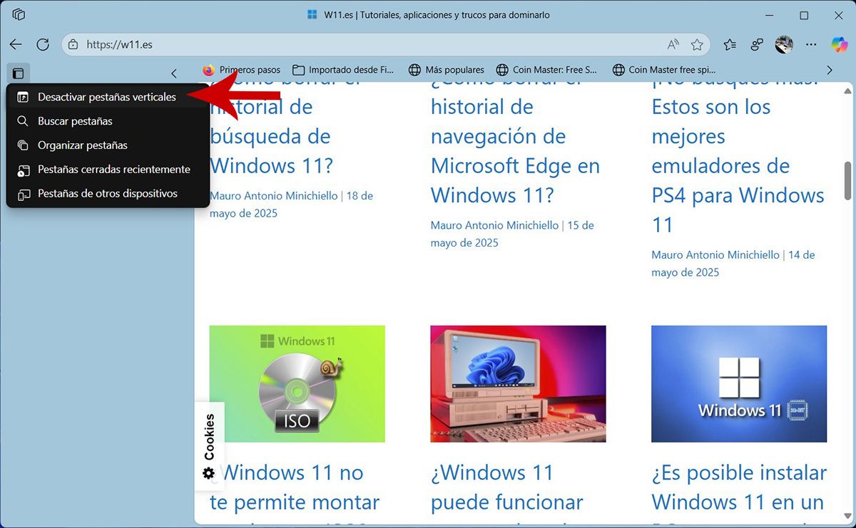Open the Favorites list icon
Image resolution: width=856 pixels, height=528 pixels.
tap(730, 44)
